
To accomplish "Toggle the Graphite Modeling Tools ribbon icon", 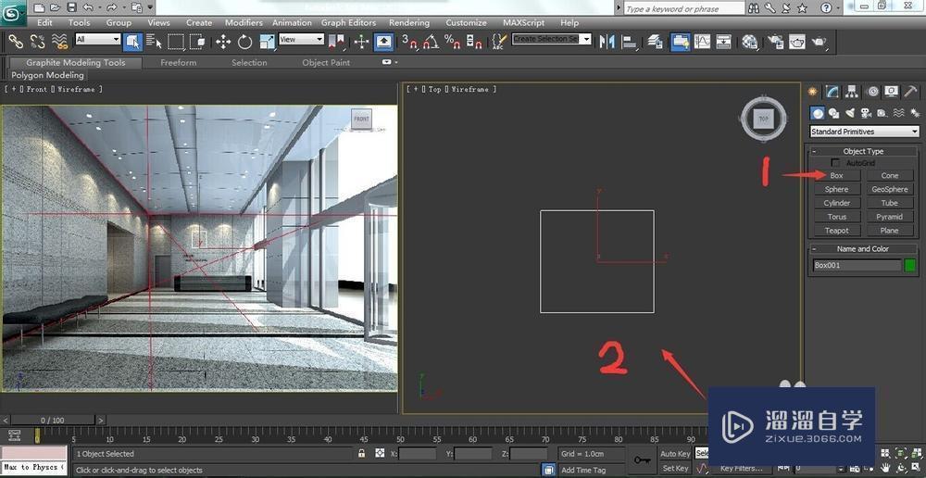I will point(680,42).
